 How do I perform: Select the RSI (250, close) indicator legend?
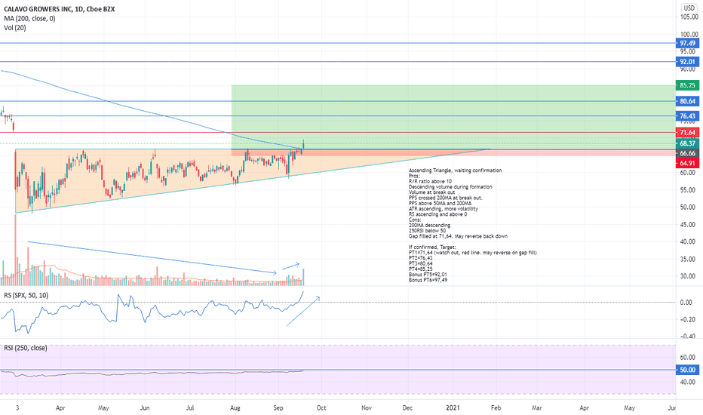point(25,348)
